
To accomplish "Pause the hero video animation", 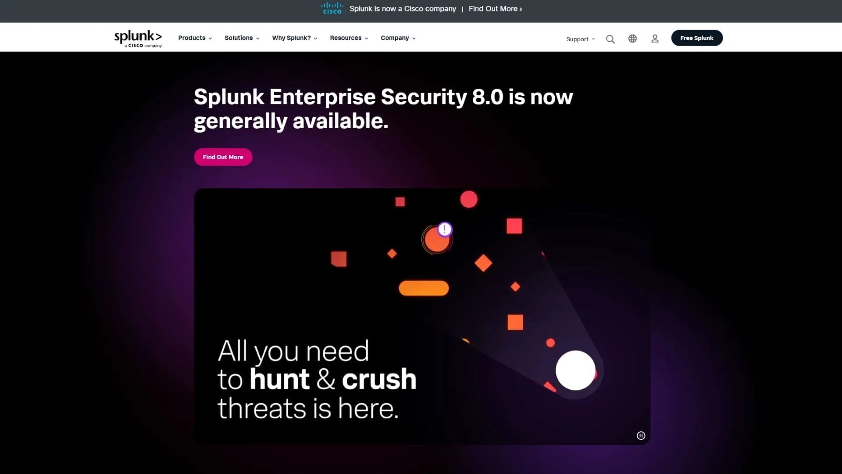I will [x=641, y=435].
